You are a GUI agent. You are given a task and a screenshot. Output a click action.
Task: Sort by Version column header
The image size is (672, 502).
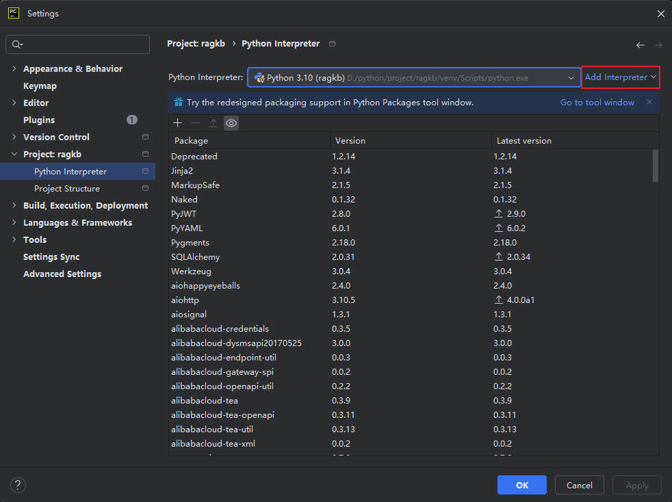point(411,140)
